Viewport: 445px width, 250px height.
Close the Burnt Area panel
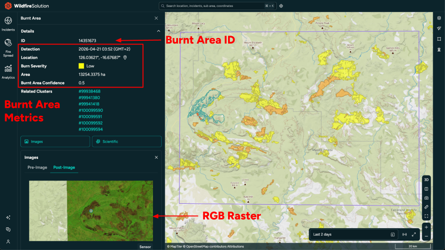click(156, 18)
